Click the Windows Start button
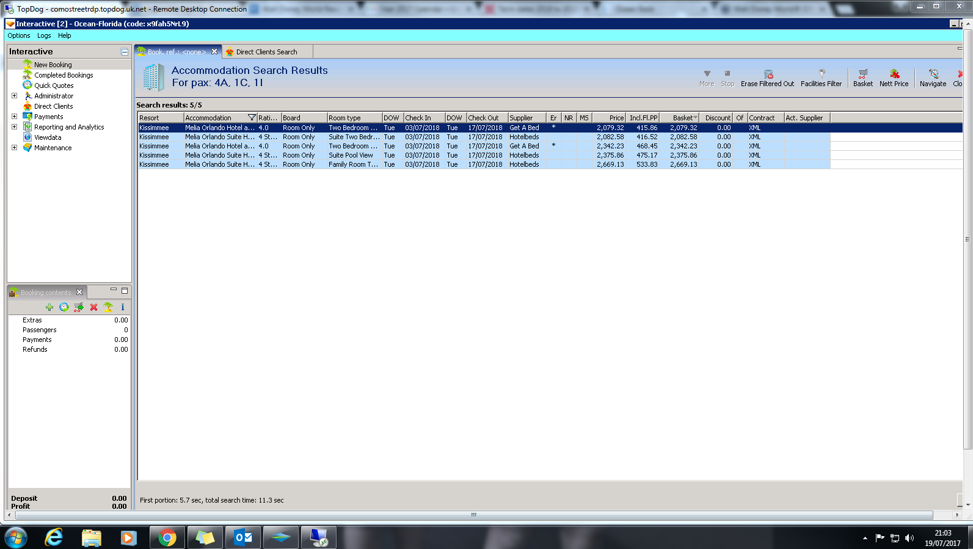The height and width of the screenshot is (549, 973). click(16, 537)
